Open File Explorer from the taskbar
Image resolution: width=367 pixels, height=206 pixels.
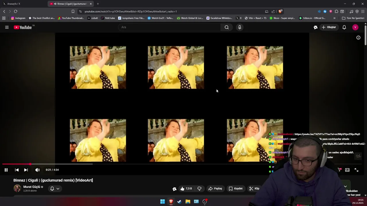point(188,201)
